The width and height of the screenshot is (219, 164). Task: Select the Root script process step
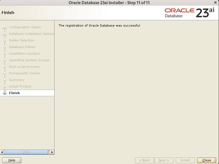coord(24,67)
